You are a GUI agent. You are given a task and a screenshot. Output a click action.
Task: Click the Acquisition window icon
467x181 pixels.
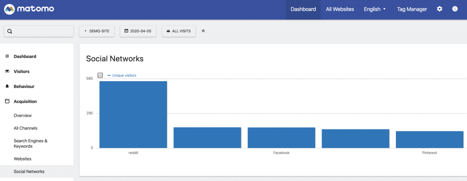tap(7, 101)
